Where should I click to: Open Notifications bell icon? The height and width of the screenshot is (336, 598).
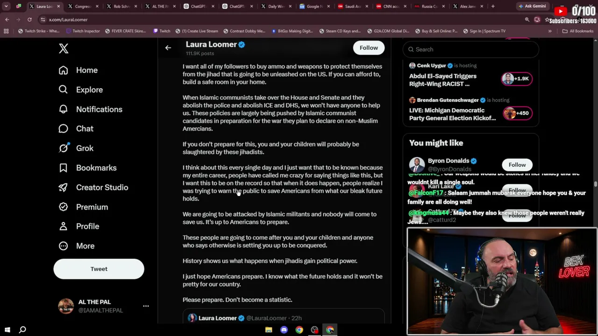pyautogui.click(x=63, y=109)
